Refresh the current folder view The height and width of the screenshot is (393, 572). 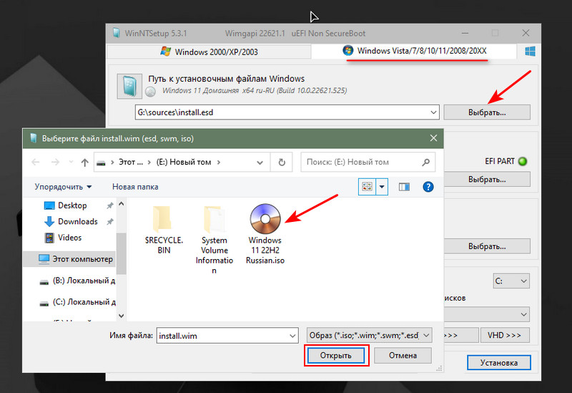click(282, 162)
